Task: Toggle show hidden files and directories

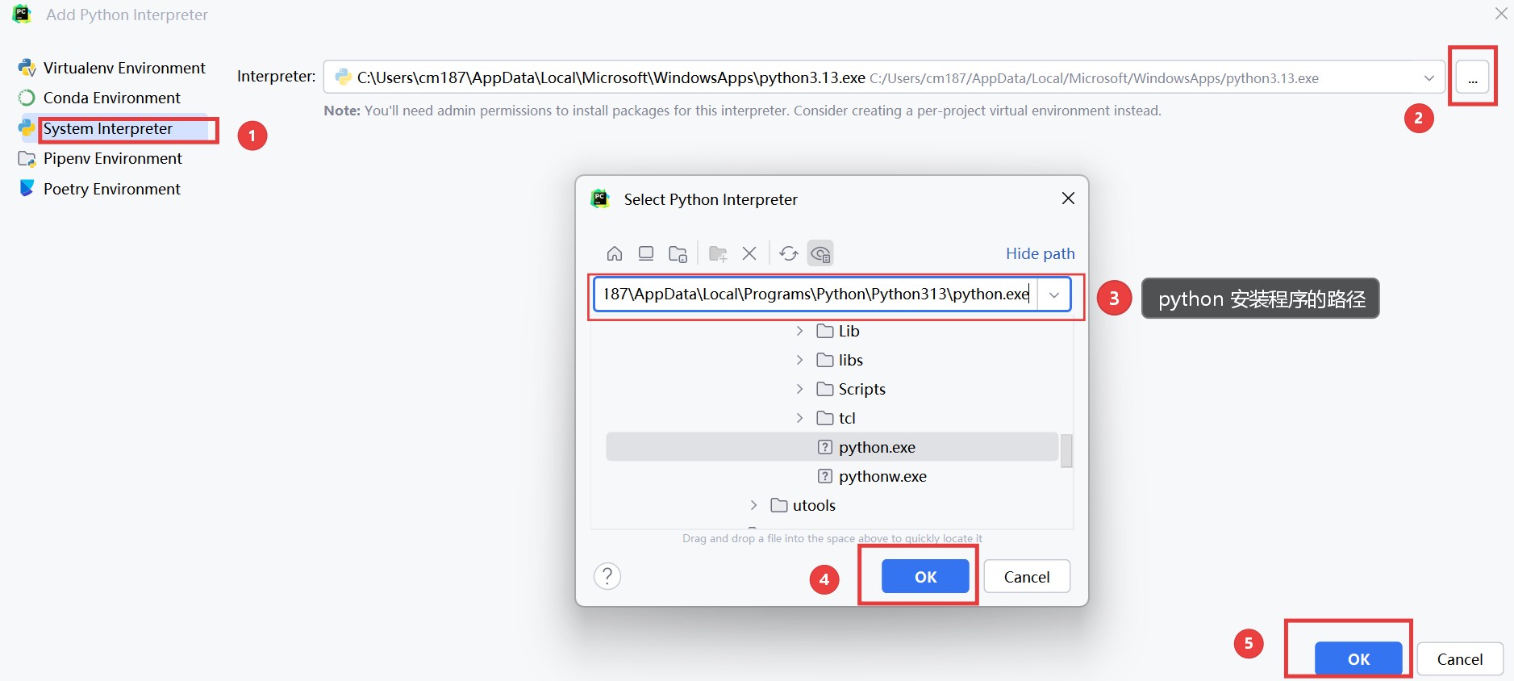Action: point(820,254)
